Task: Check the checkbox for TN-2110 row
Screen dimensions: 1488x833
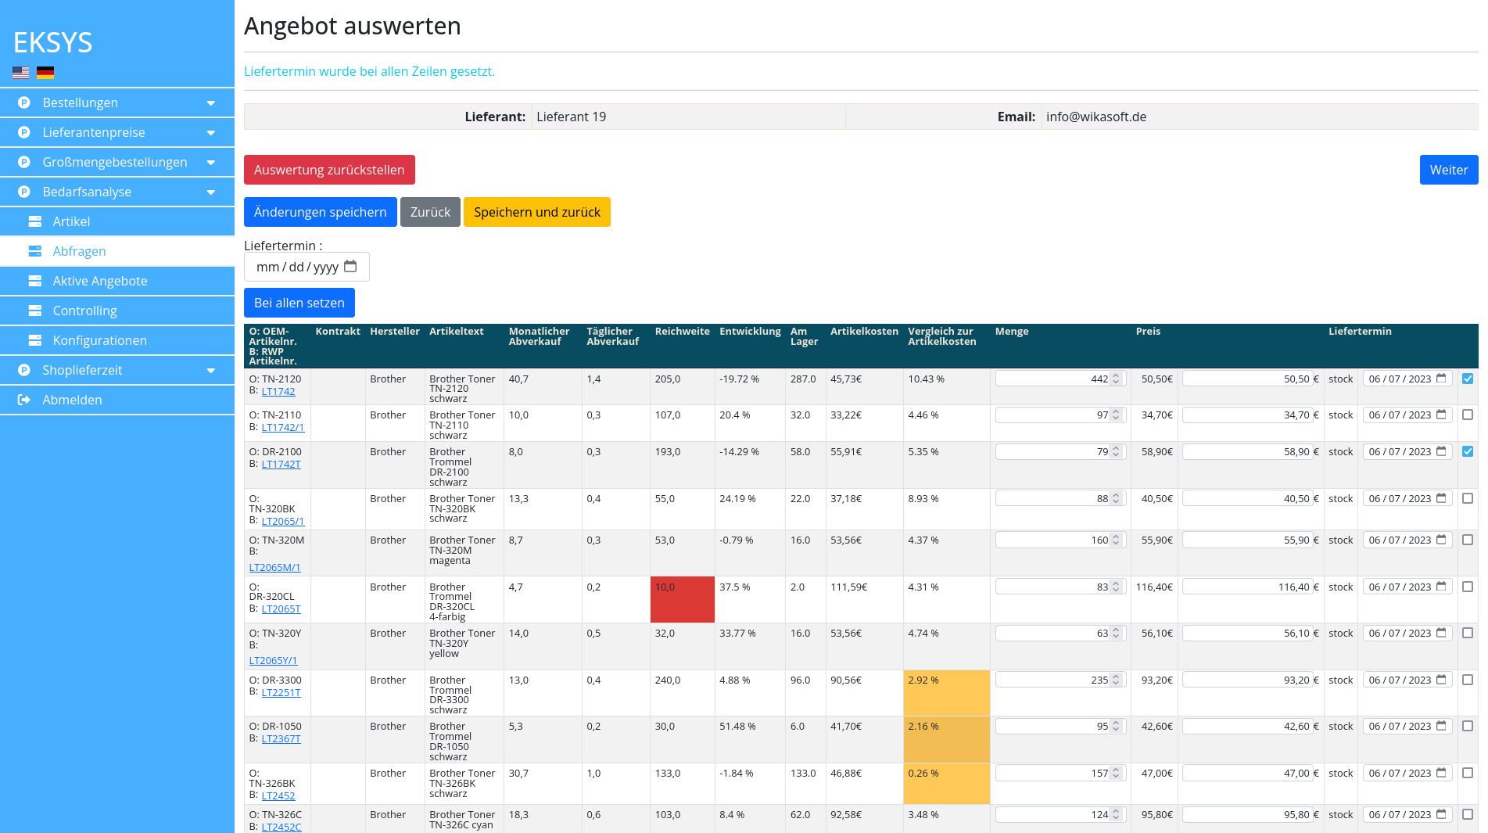Action: [1468, 415]
